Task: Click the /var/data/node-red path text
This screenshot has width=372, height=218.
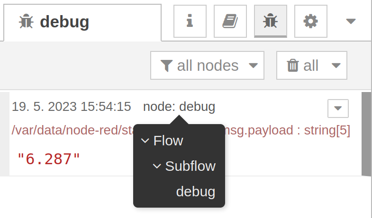Action: (x=73, y=130)
